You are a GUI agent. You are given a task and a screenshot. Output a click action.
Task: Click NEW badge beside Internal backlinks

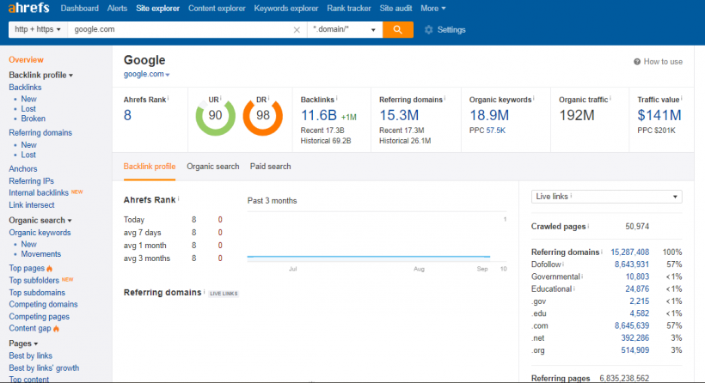point(77,191)
